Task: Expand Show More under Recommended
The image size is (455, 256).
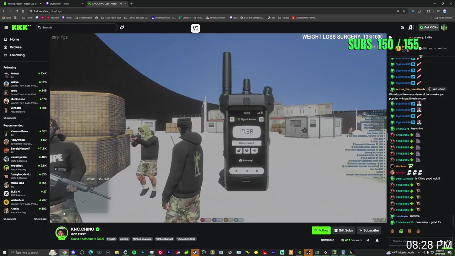Action: coord(10,219)
